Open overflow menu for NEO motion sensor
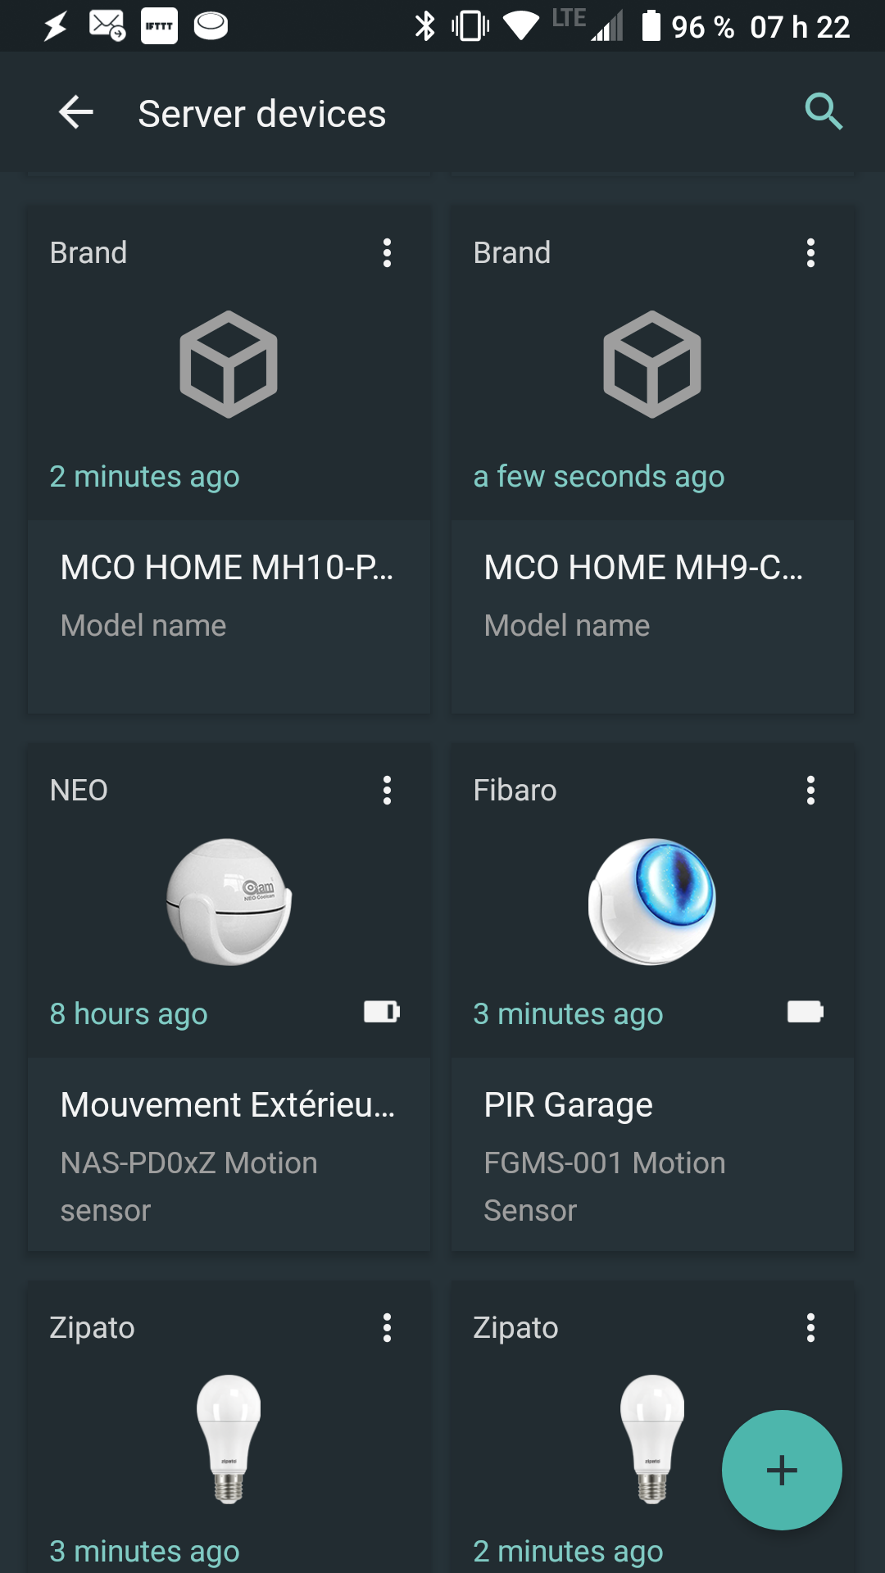 388,791
